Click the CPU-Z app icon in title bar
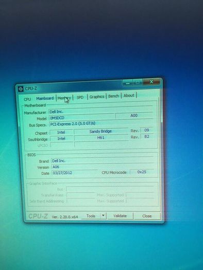The height and width of the screenshot is (270, 203). tap(21, 89)
